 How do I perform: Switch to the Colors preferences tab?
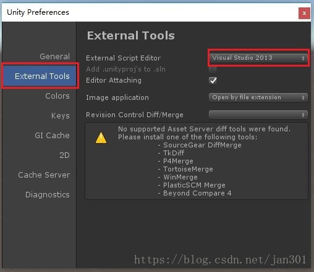(57, 96)
